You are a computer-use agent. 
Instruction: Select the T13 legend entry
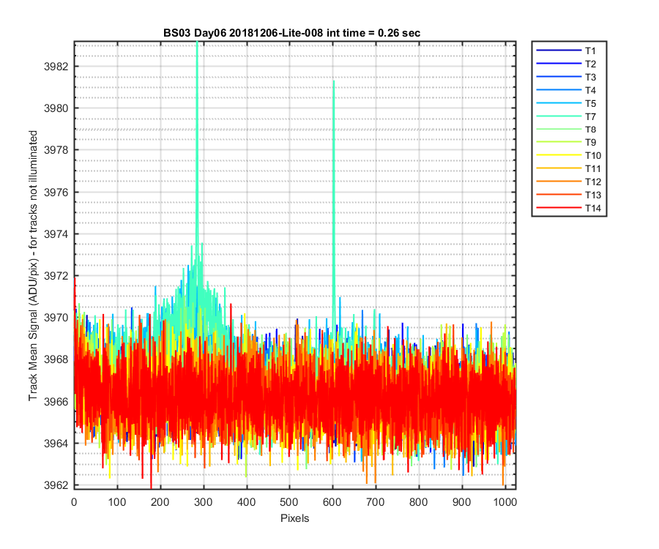(x=569, y=195)
